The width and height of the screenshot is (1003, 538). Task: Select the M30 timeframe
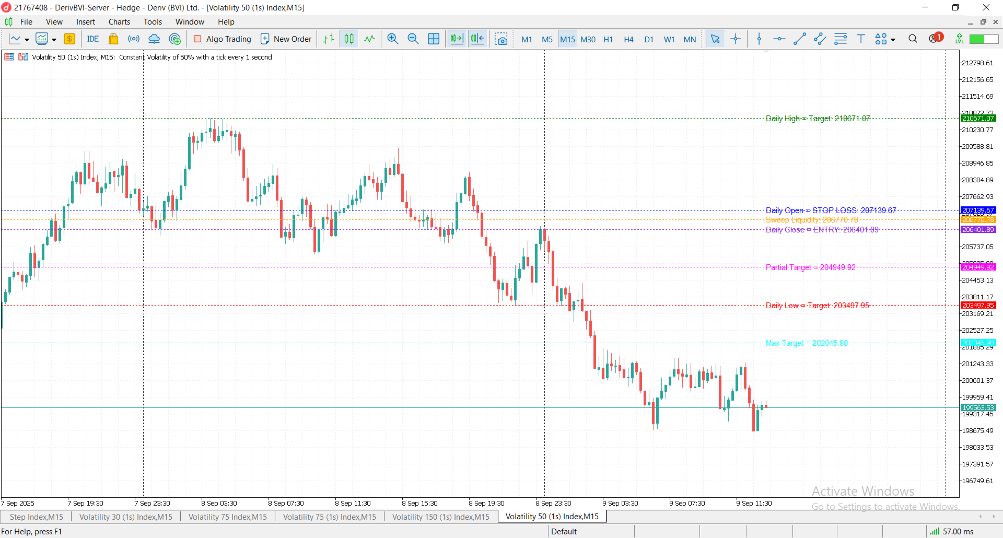pos(588,39)
